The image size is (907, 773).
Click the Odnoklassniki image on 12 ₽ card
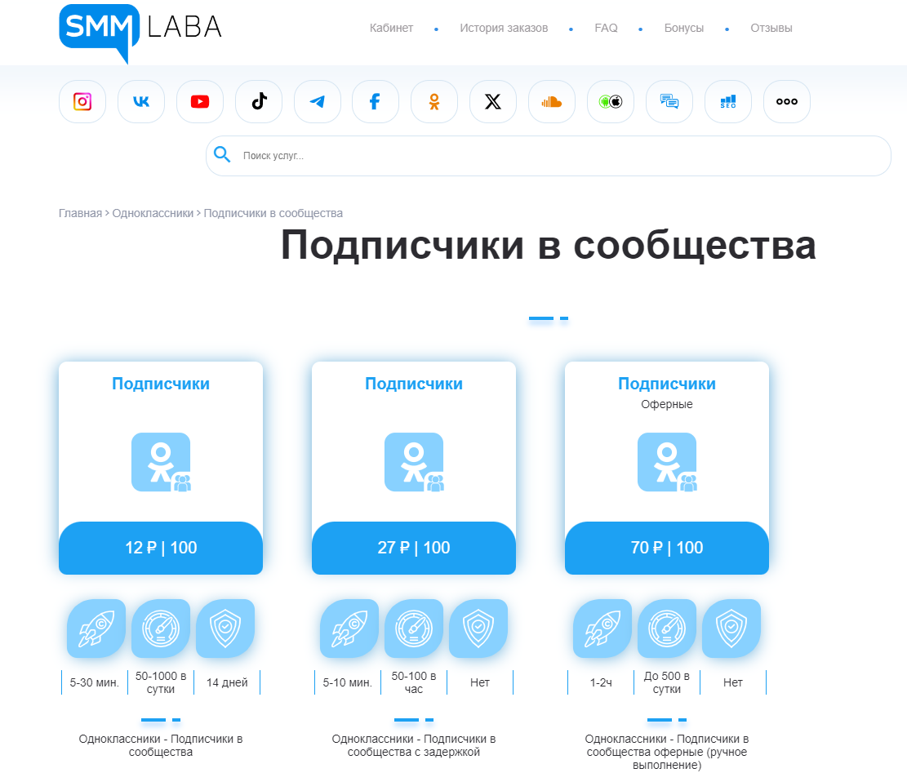[161, 462]
